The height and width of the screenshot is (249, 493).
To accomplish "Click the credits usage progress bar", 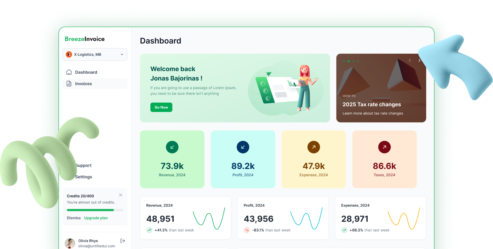I will pos(95,210).
